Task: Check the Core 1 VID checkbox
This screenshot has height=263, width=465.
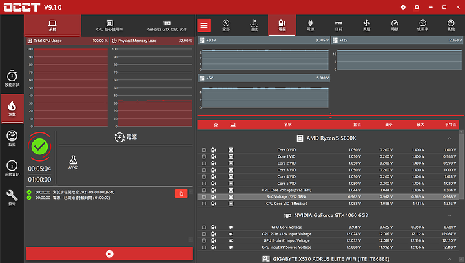Action: pos(204,156)
